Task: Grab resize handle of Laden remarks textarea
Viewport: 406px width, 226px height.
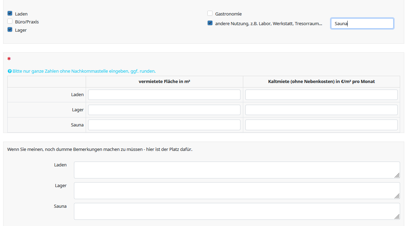Action: coord(397,175)
